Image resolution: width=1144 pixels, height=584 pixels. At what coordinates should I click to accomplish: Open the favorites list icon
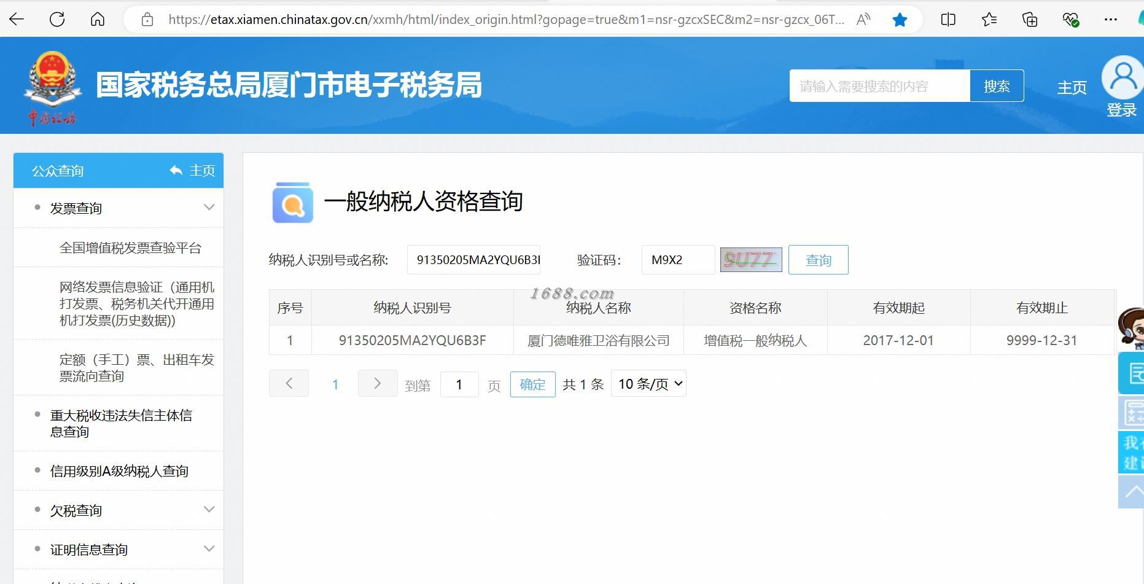point(989,20)
